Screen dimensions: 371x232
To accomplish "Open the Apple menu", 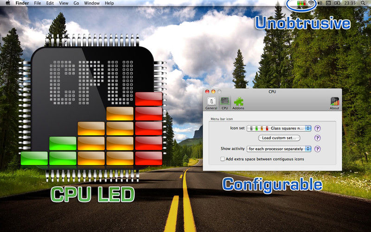I will point(8,3).
